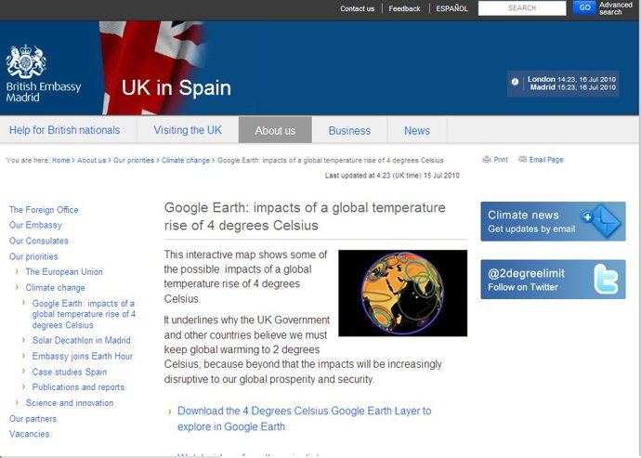Switch language to ESPAÑOL

pos(451,8)
